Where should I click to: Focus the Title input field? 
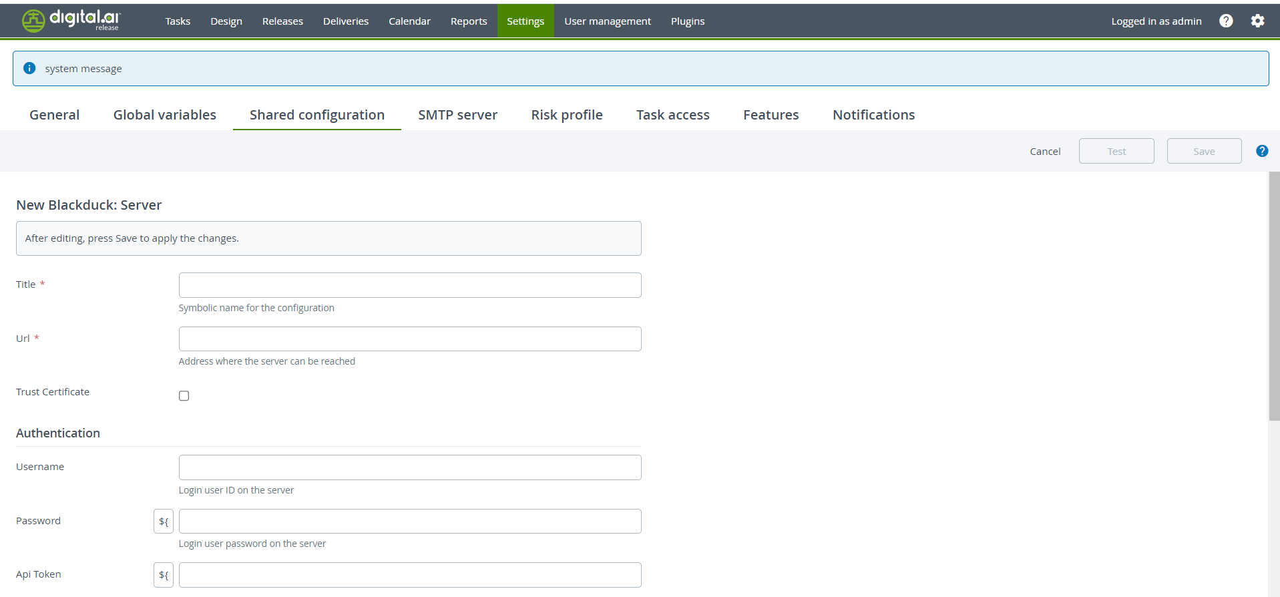coord(410,285)
